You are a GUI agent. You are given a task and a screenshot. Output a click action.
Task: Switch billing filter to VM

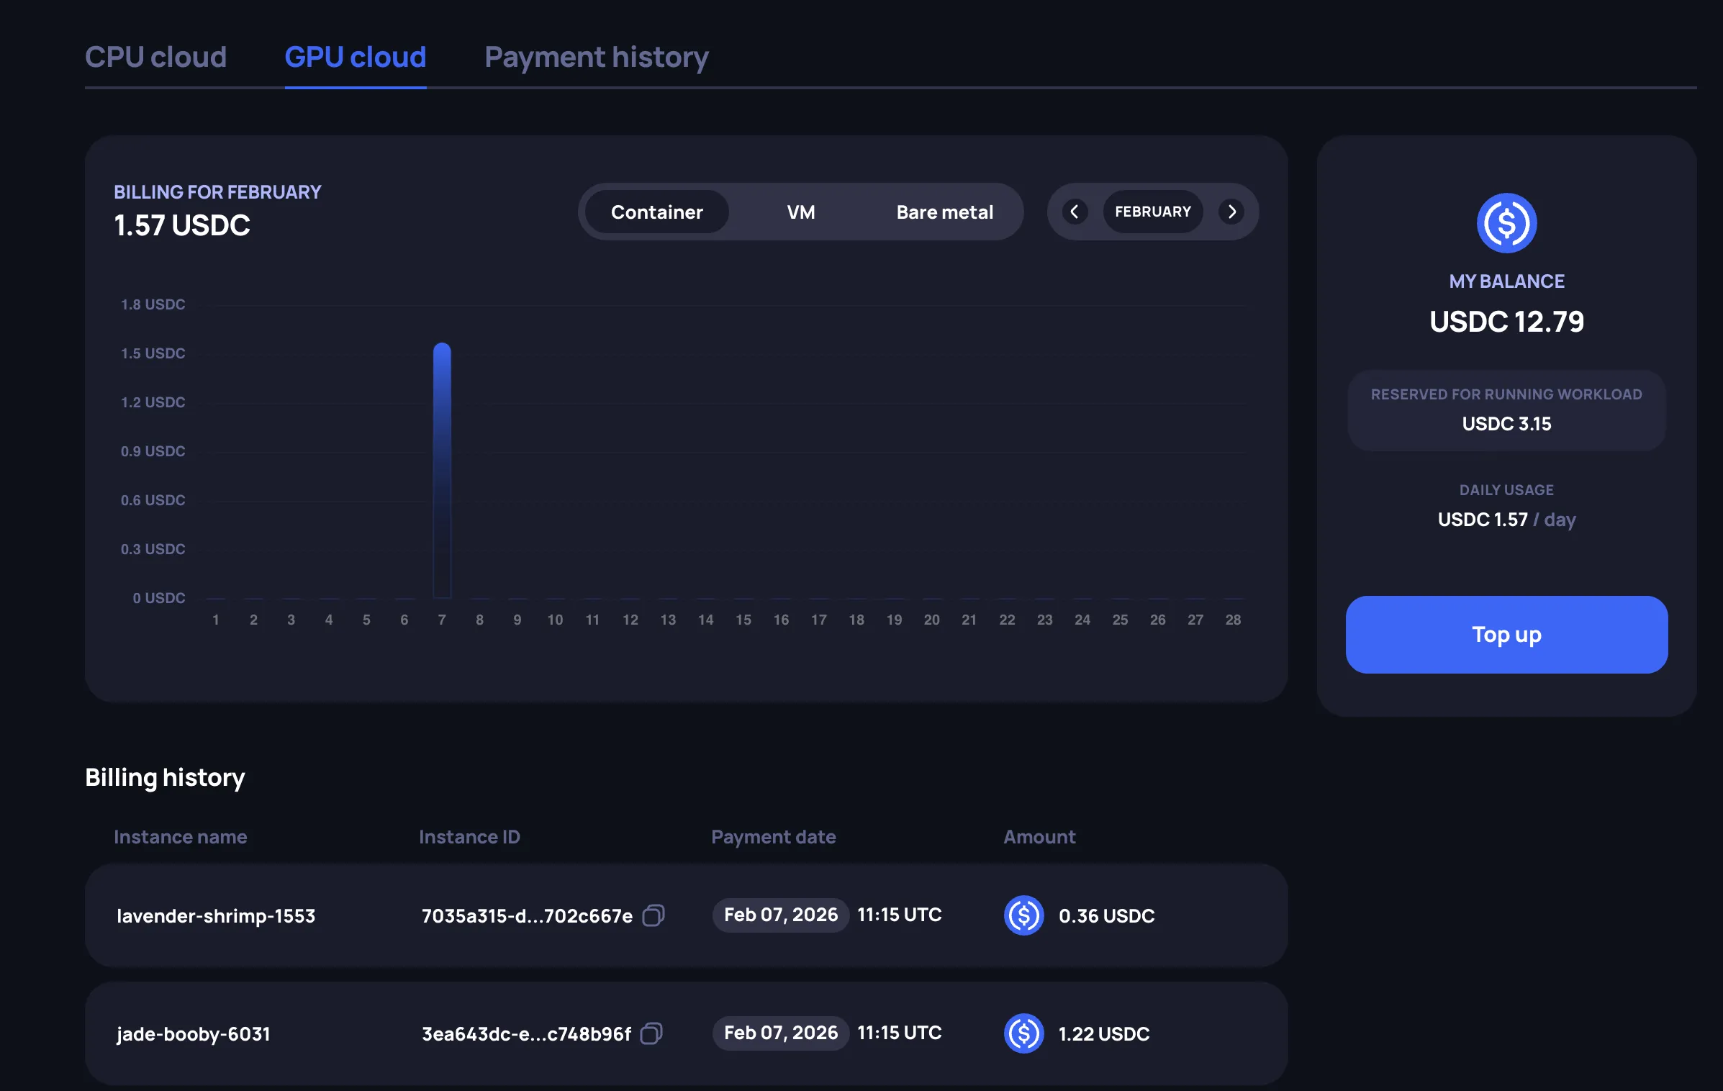[800, 212]
